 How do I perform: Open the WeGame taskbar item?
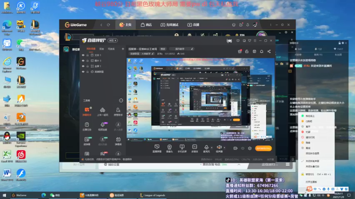[19, 195]
